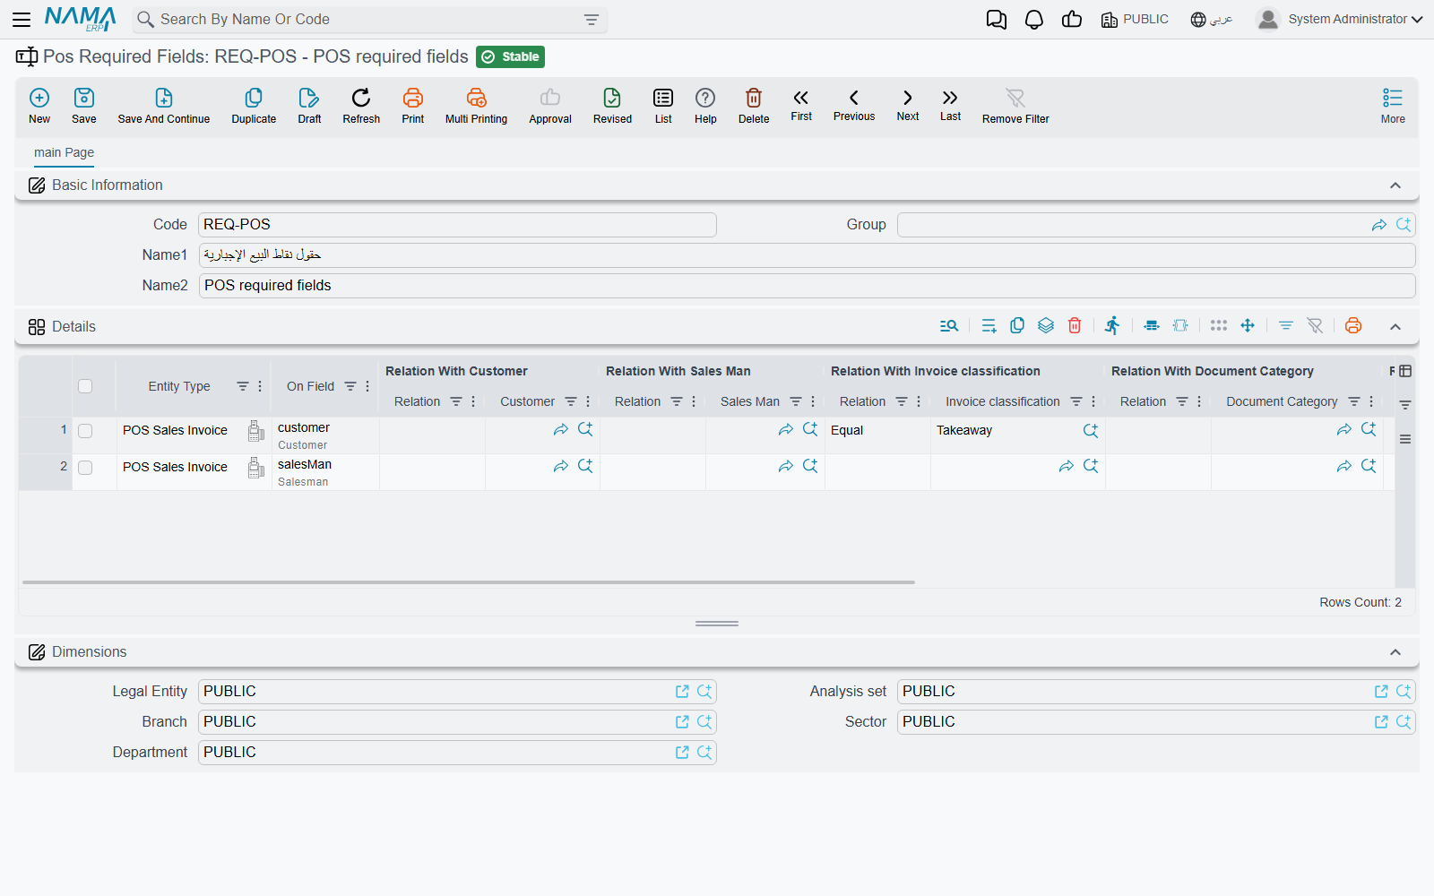
Task: Click Remove Filter in toolbar
Action: pyautogui.click(x=1015, y=106)
